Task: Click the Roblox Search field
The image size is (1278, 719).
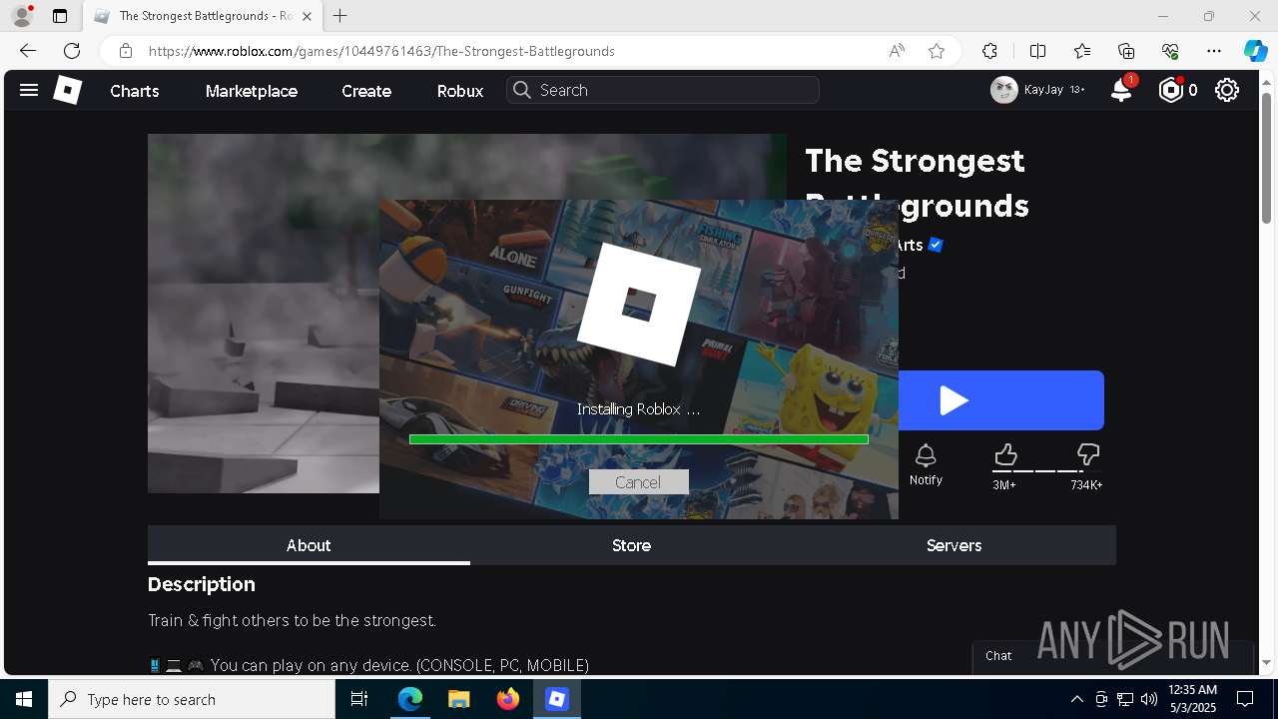Action: (x=663, y=90)
